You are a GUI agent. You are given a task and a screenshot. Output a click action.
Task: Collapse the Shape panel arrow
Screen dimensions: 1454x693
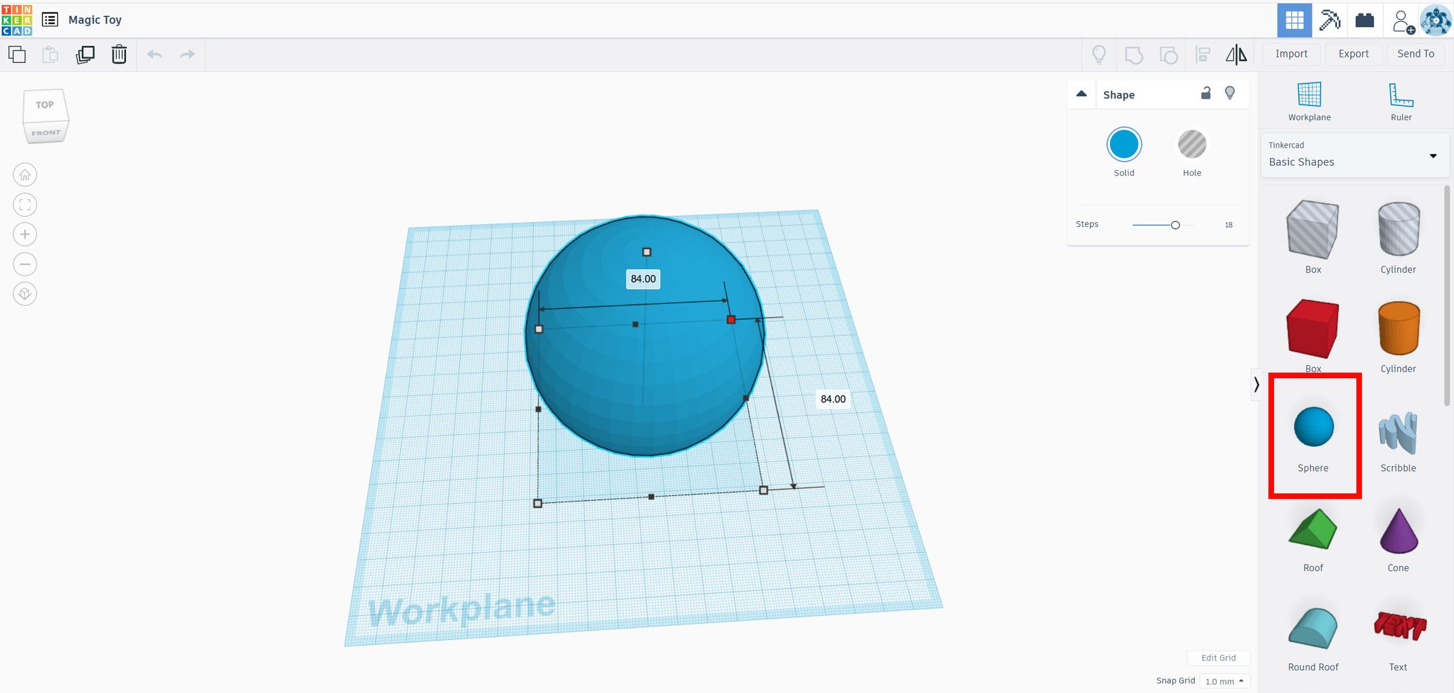[1081, 94]
